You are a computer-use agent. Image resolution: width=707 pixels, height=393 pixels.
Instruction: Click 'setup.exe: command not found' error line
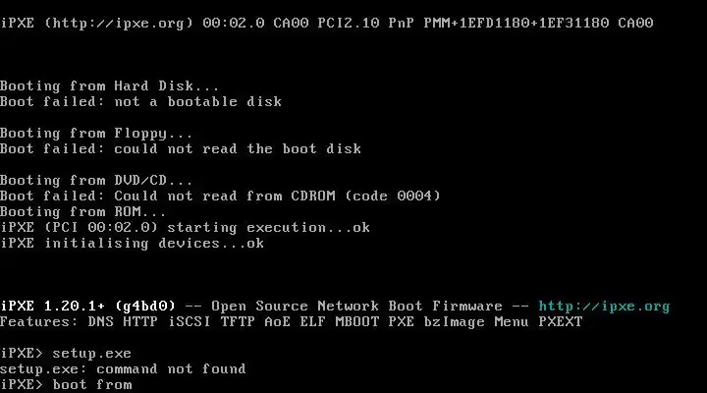pos(123,369)
